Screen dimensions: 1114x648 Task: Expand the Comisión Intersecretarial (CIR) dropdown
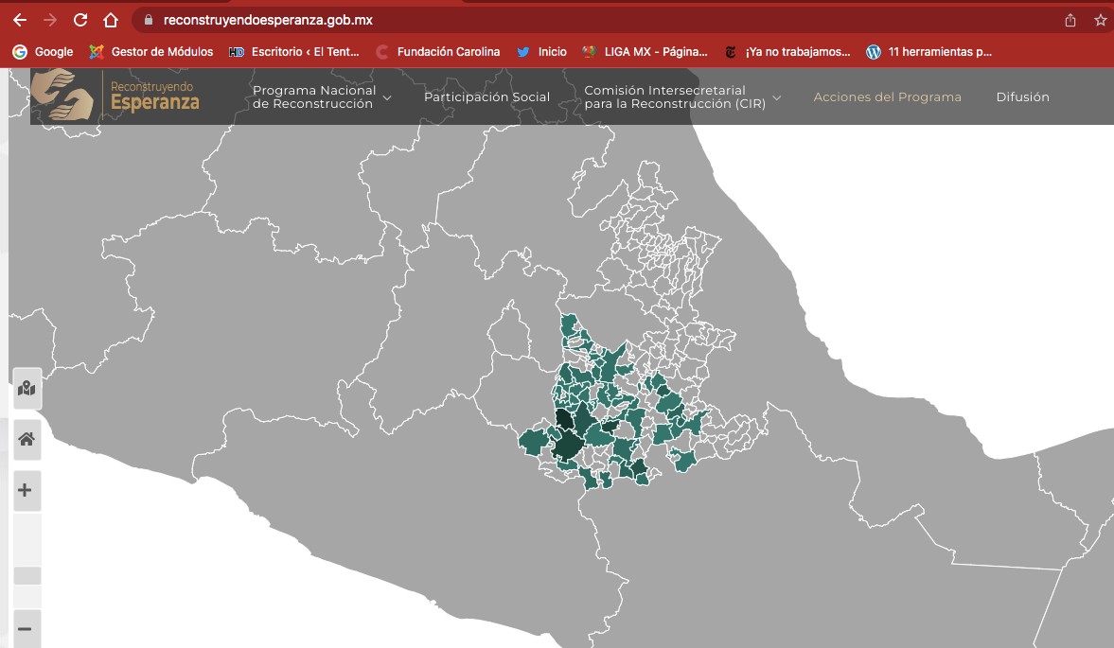[682, 96]
